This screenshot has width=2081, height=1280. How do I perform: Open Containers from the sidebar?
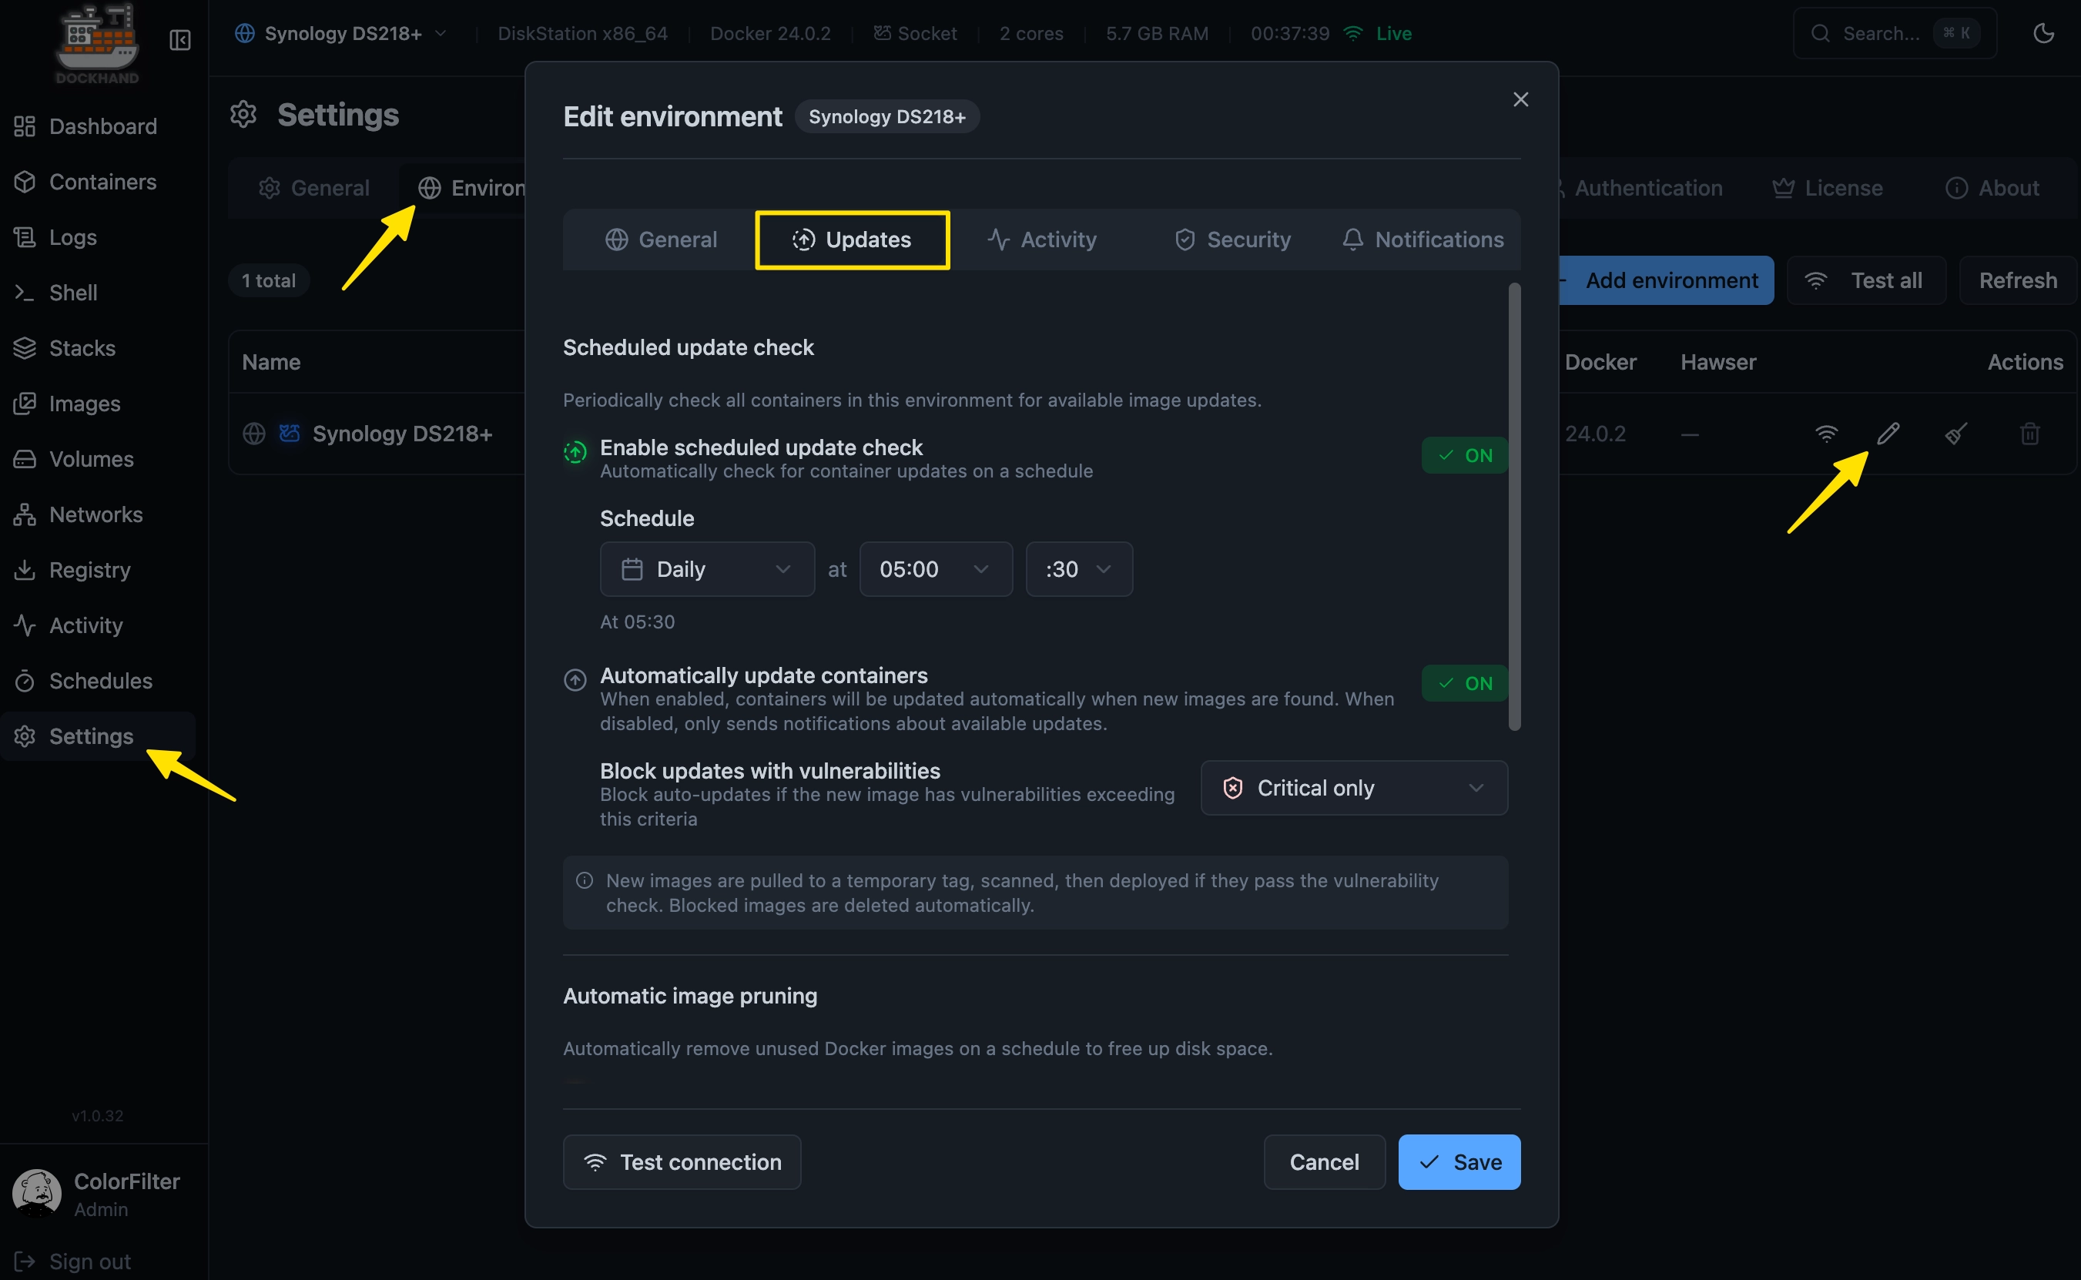[x=99, y=181]
